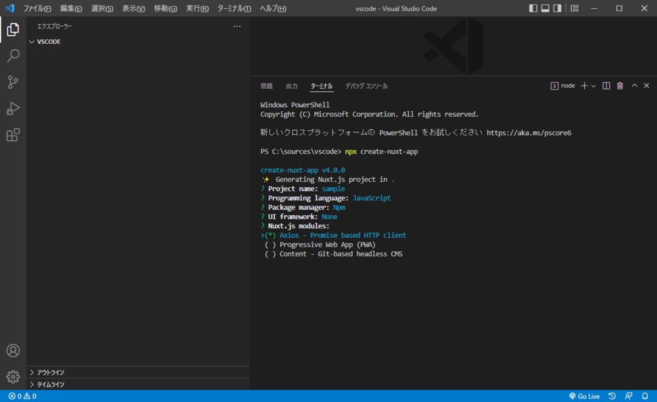Open the 移動 menu
Viewport: 657px width, 402px height.
pyautogui.click(x=165, y=8)
